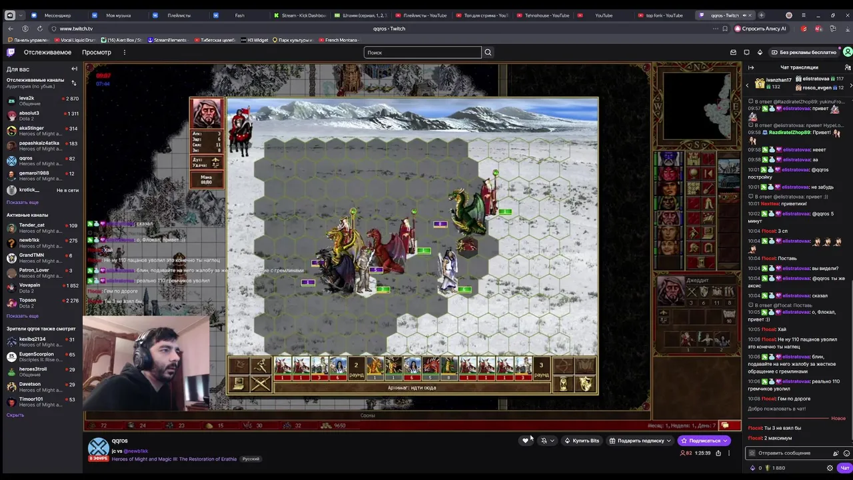Open a new browser tab
Viewport: 853px width, 480px height.
point(762,15)
